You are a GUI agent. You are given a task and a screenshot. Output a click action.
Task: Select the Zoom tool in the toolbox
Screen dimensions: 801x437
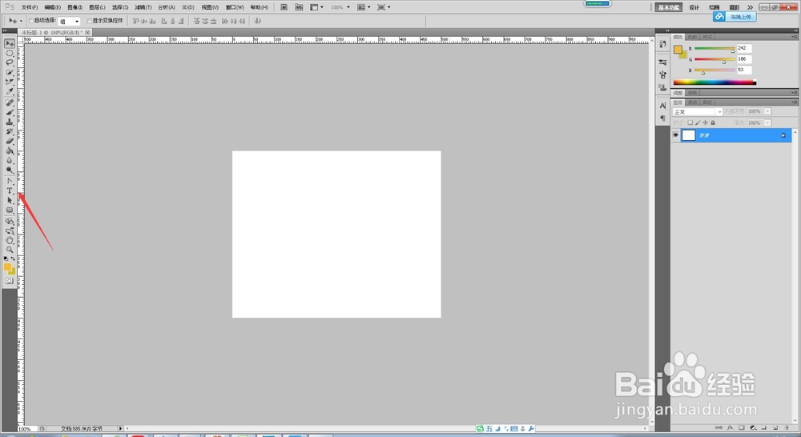(x=10, y=251)
